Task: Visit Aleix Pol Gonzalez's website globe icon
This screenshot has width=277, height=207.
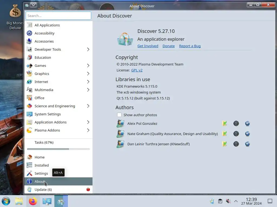Action: tap(248, 123)
